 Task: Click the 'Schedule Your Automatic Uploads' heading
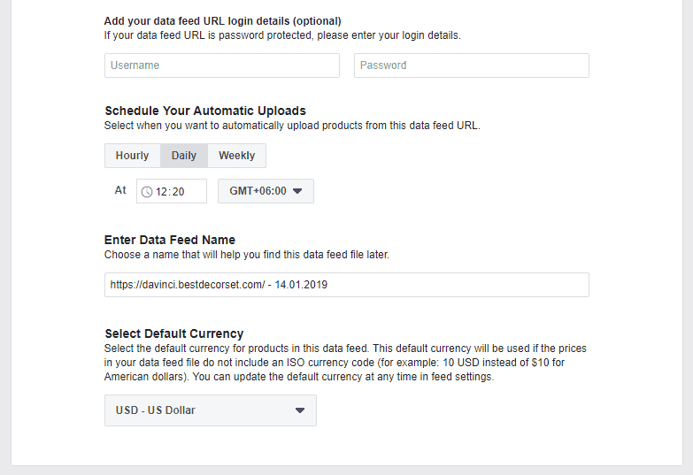point(205,111)
